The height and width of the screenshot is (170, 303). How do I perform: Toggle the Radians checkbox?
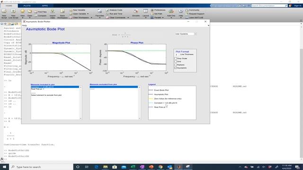[176, 65]
